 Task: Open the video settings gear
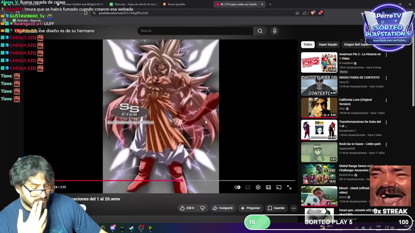tap(258, 187)
